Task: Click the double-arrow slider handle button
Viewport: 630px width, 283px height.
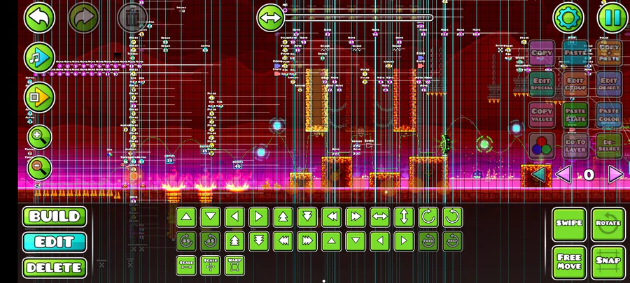Action: pyautogui.click(x=270, y=17)
